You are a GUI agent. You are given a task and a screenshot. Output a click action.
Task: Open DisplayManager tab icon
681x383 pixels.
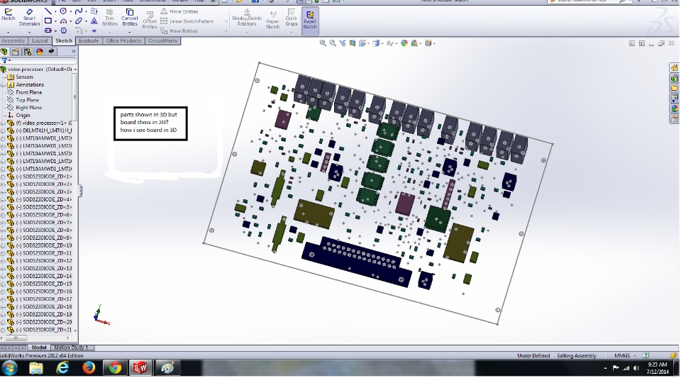point(40,52)
